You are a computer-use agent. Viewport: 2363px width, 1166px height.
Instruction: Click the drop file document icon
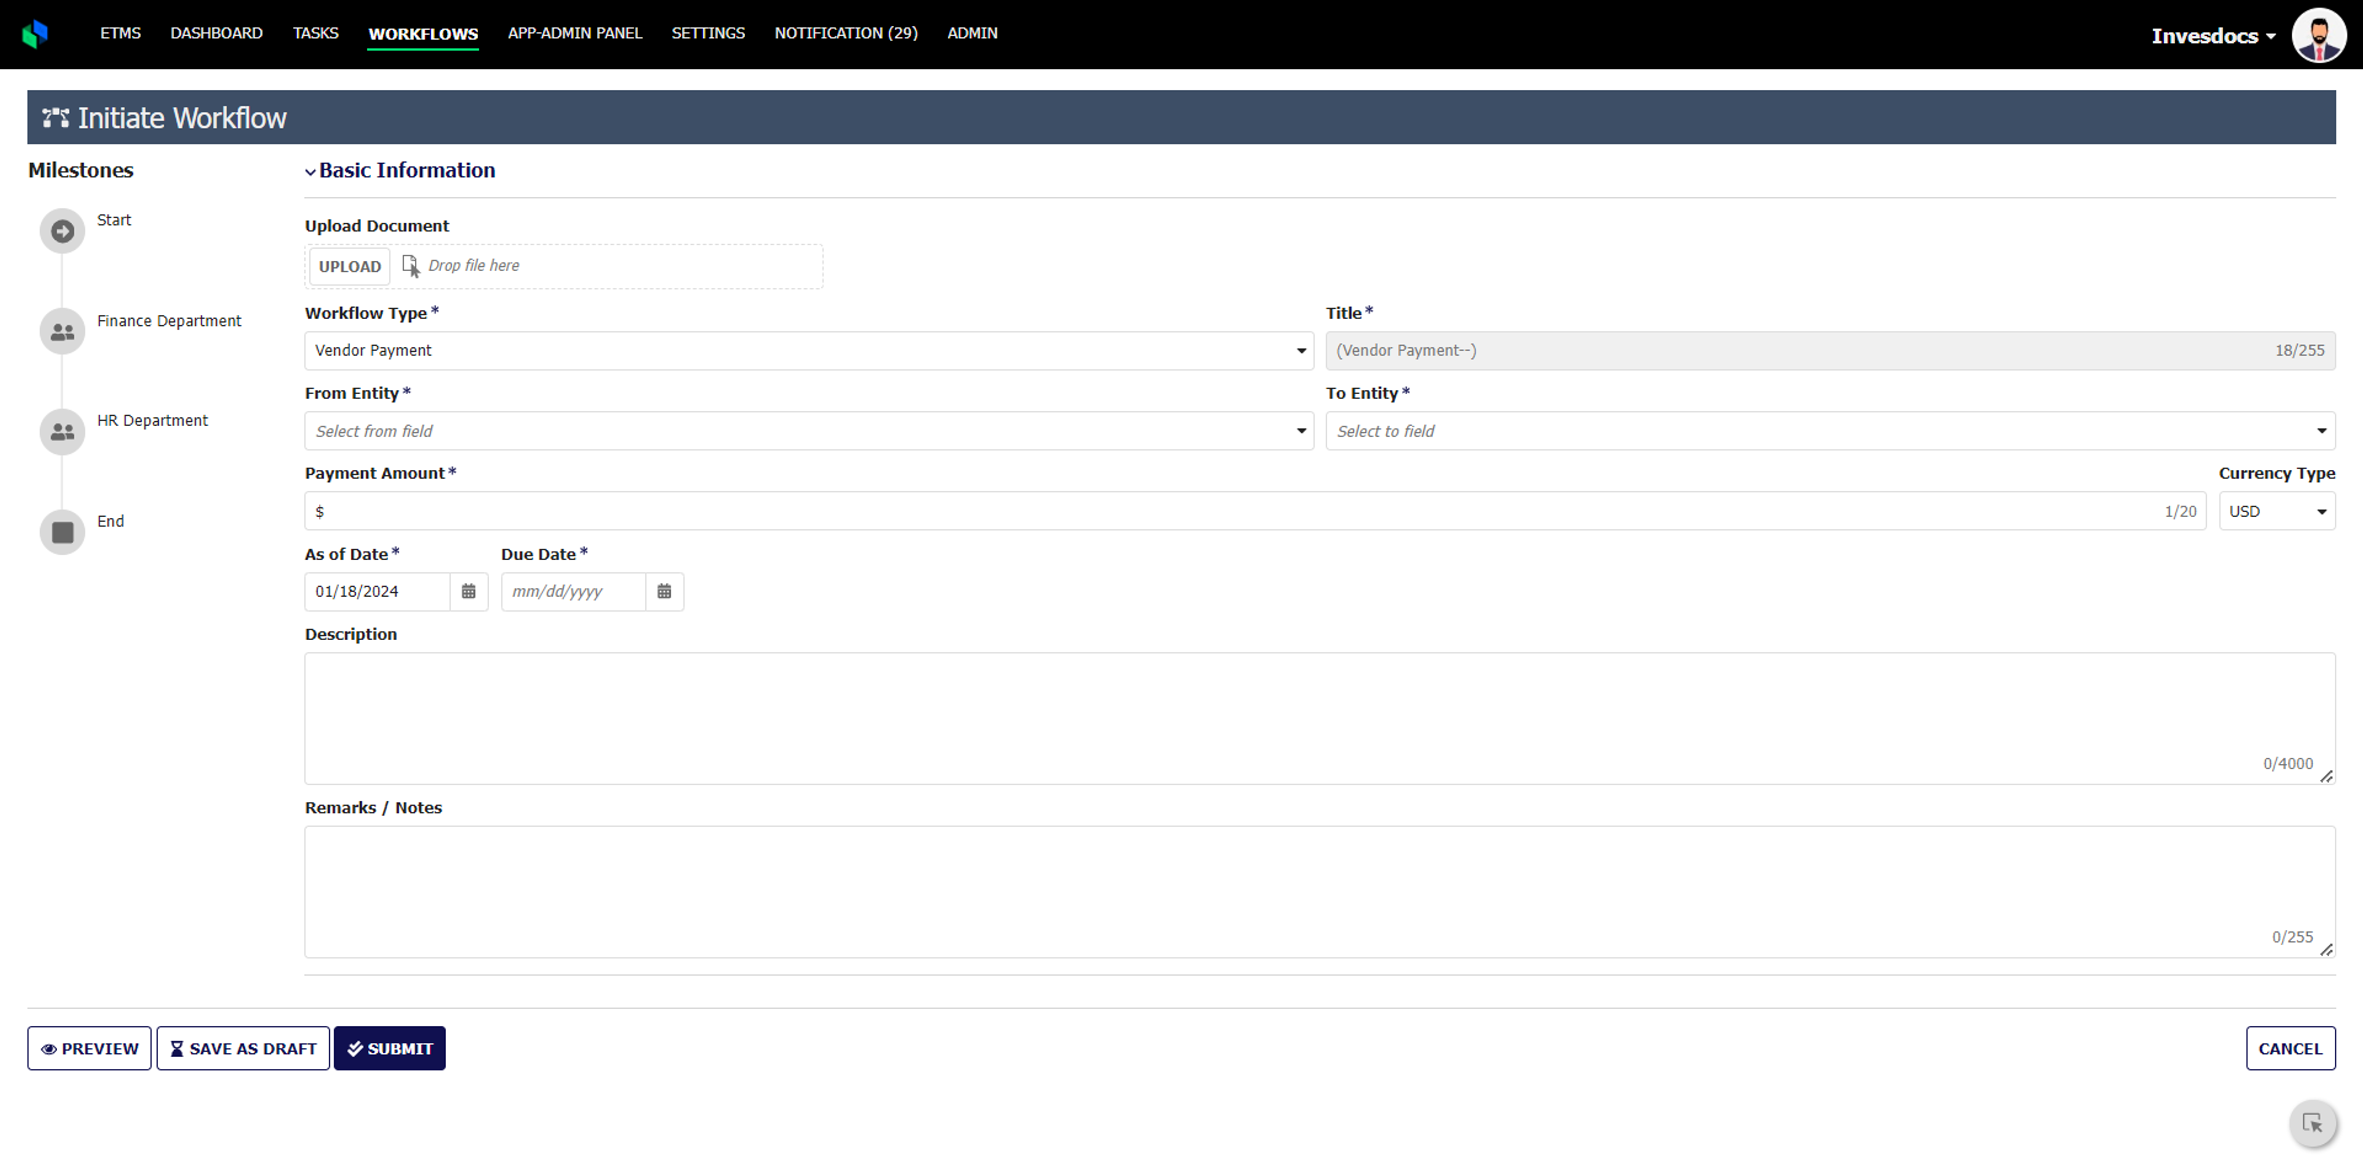411,266
